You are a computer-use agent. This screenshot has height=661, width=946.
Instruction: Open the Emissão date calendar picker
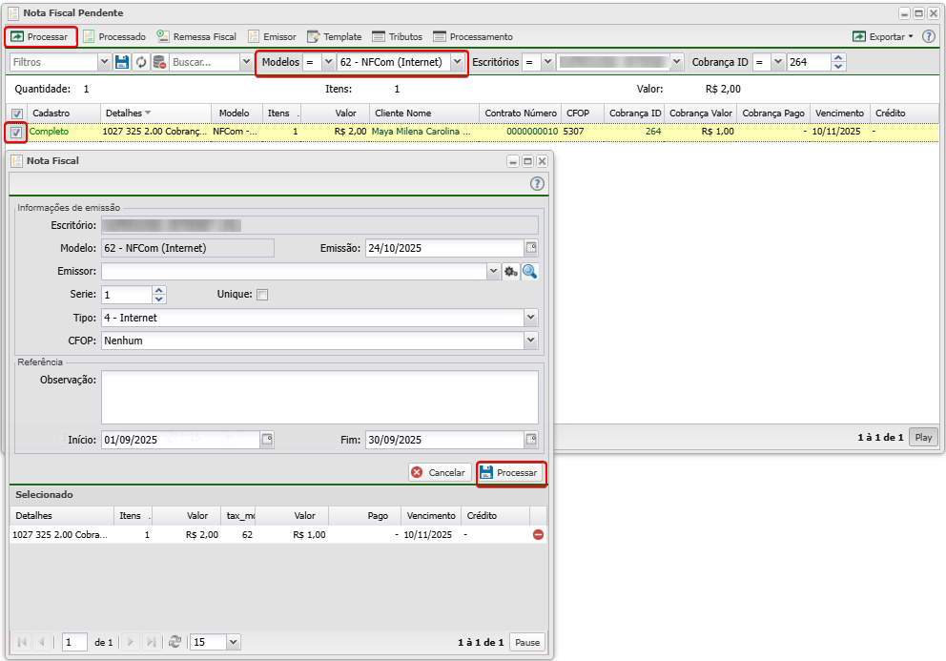(531, 248)
